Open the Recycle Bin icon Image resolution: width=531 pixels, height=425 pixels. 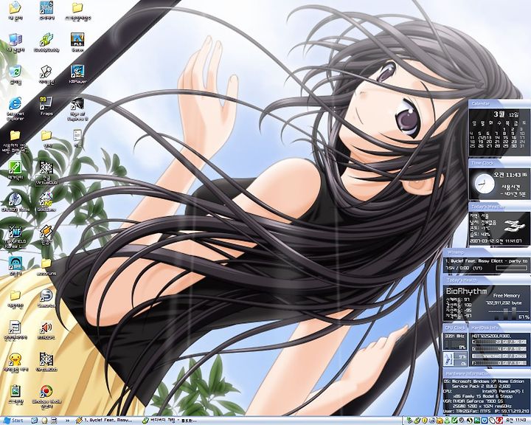click(x=15, y=72)
